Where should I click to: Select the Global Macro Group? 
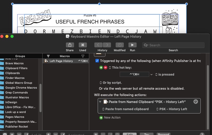coord(19,83)
